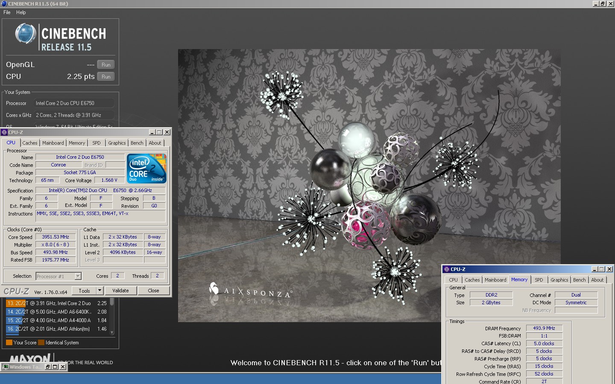Click the Cores x GHz field in Cinebench
Viewport: 615px width, 384px height.
click(x=74, y=115)
